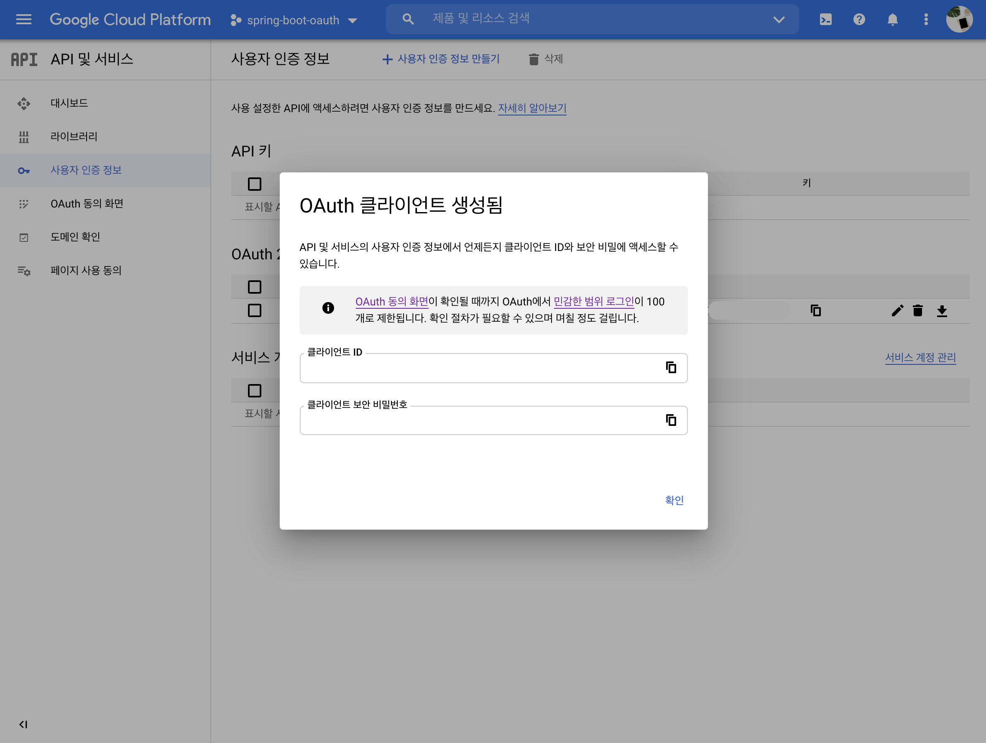Open the Cloud Shell terminal icon

(825, 20)
